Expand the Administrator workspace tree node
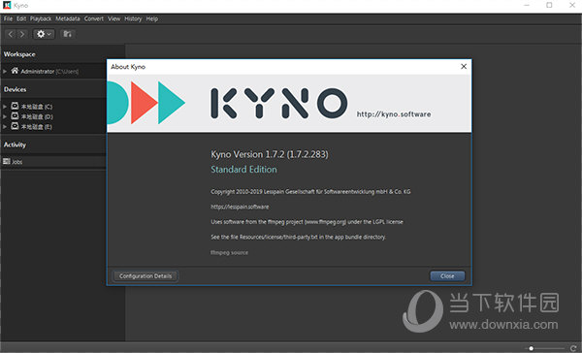This screenshot has width=582, height=353. (x=5, y=71)
